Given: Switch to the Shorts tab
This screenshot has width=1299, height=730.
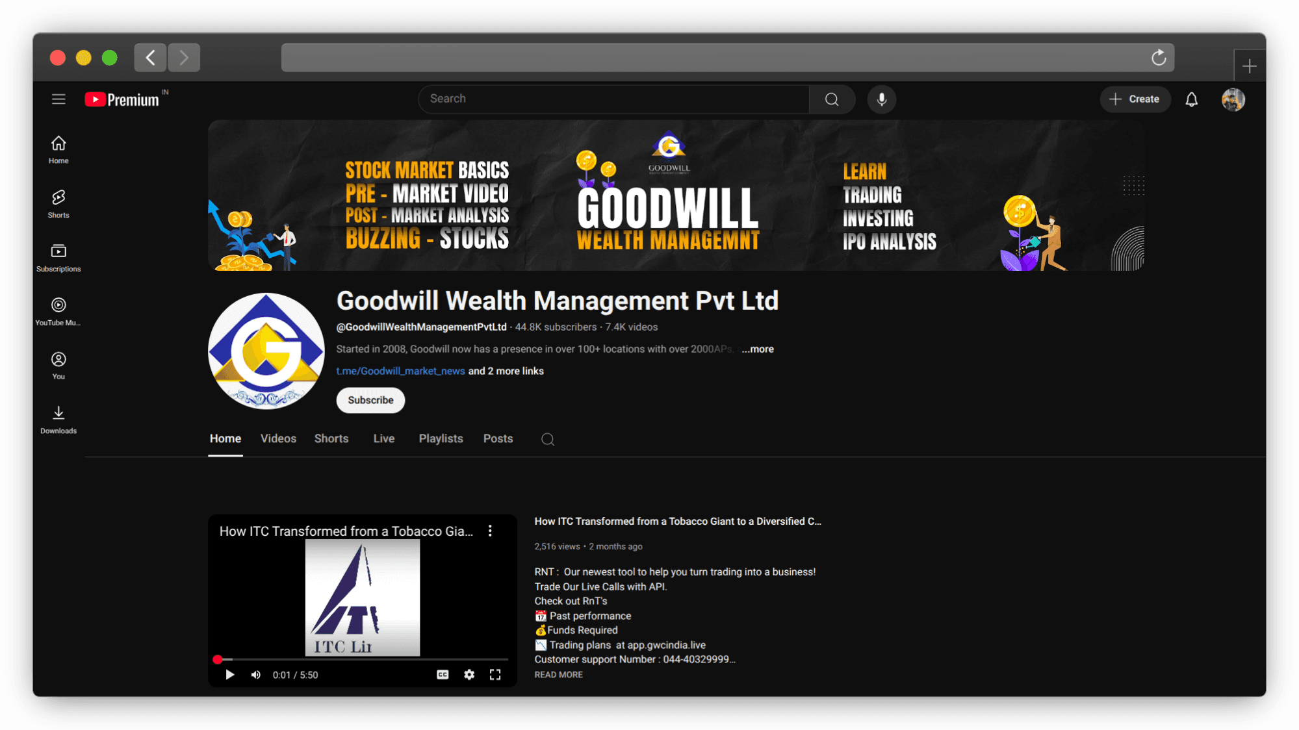Looking at the screenshot, I should pos(331,439).
